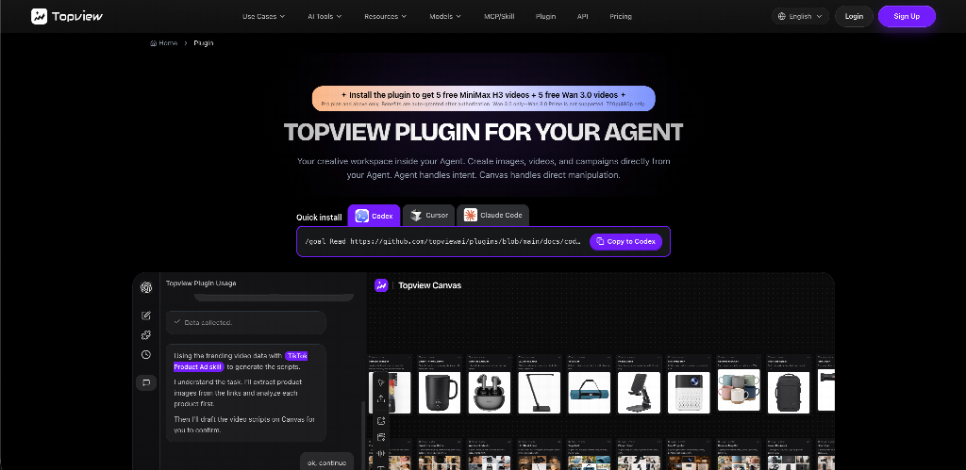Click the image generation icon on canvas toolbar

click(381, 421)
